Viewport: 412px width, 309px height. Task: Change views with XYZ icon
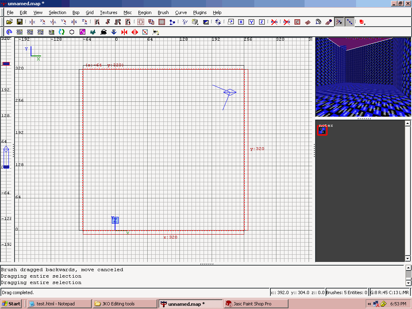point(185,22)
